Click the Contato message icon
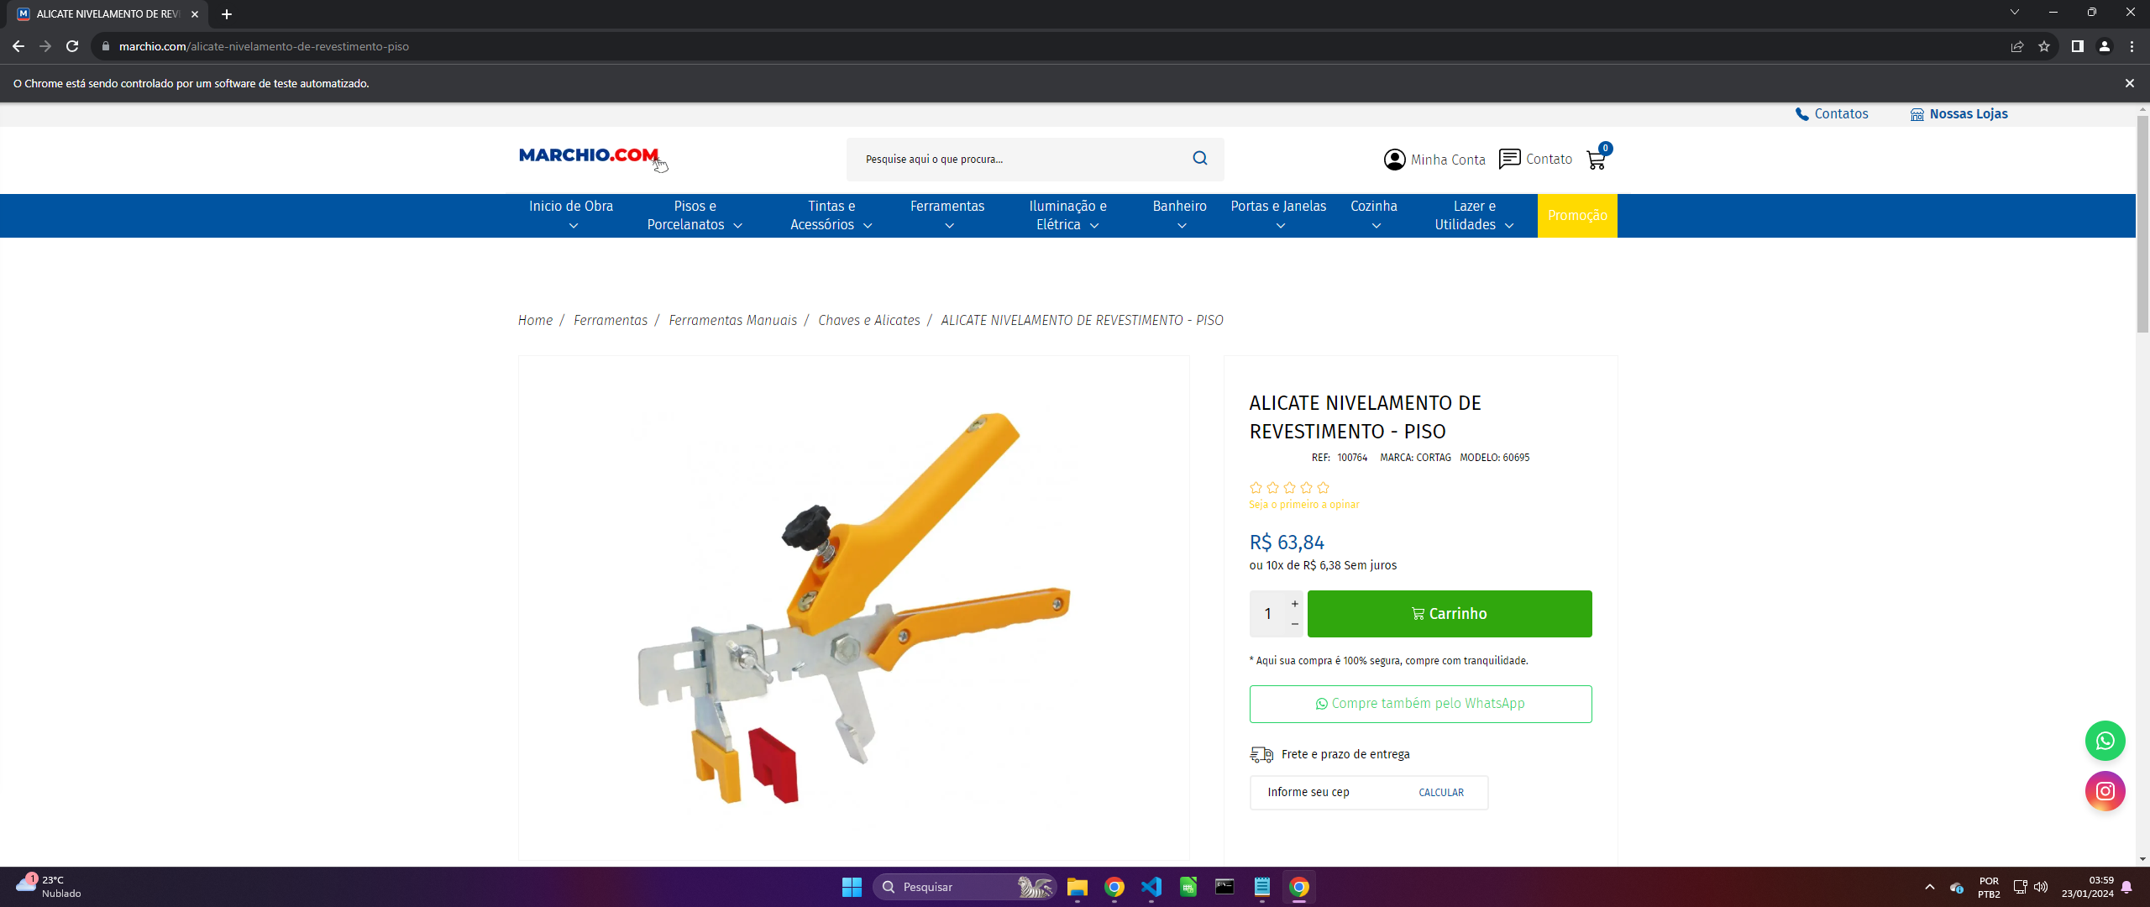2150x907 pixels. coord(1509,159)
